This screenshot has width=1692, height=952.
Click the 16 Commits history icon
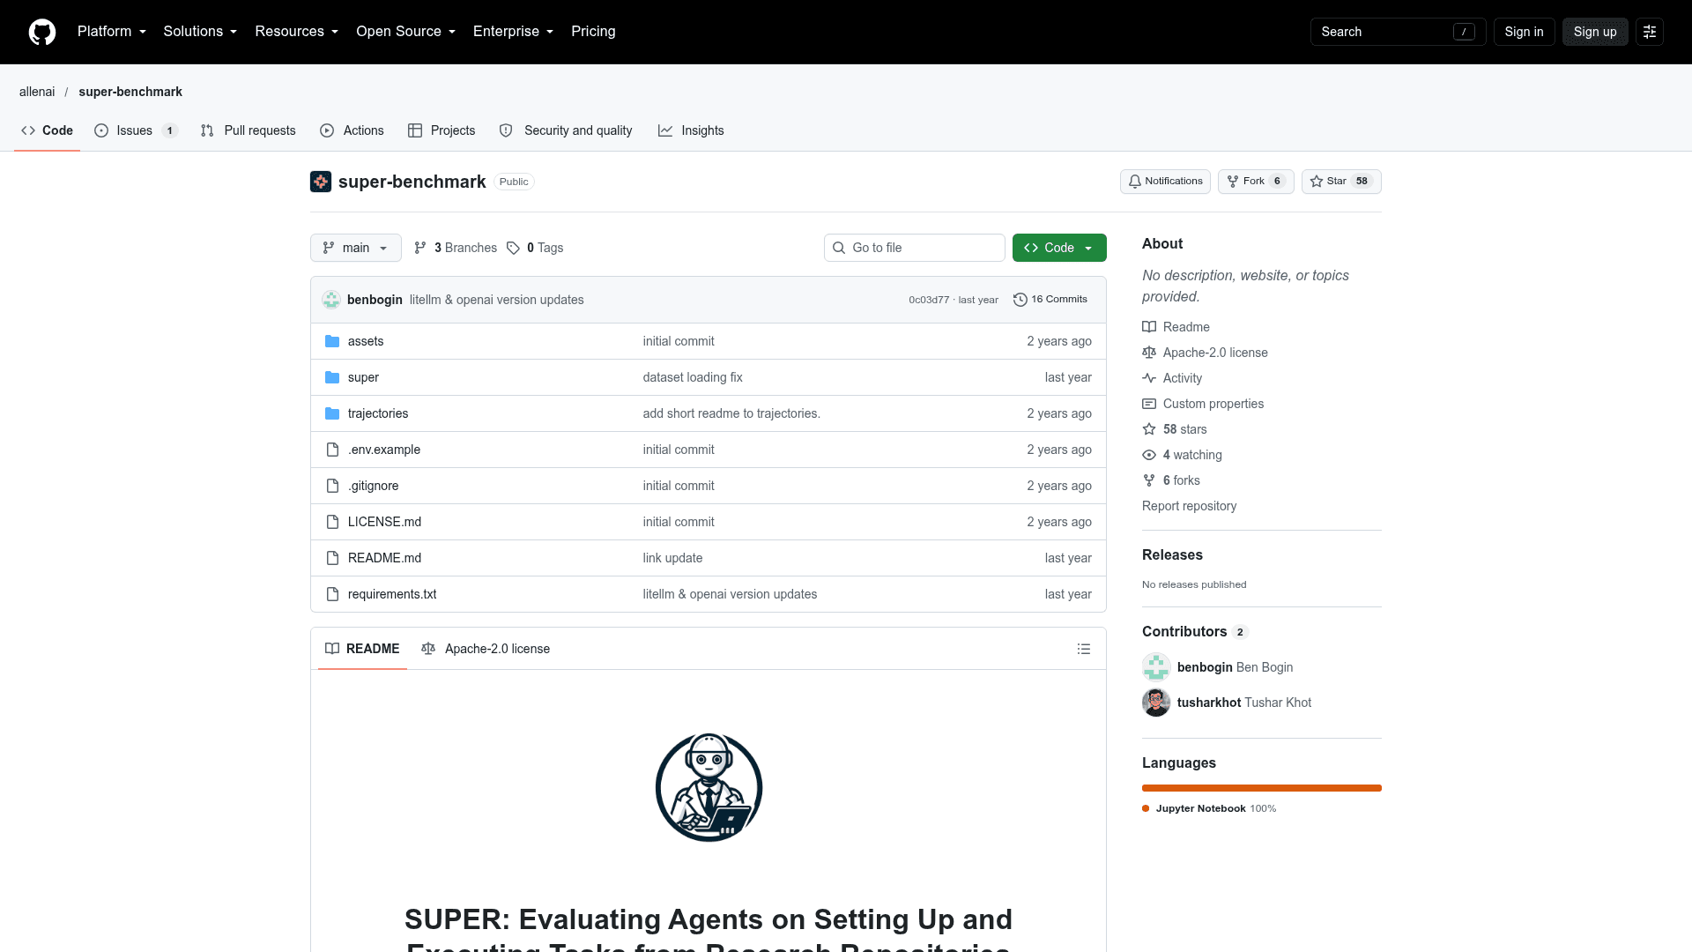click(x=1020, y=300)
